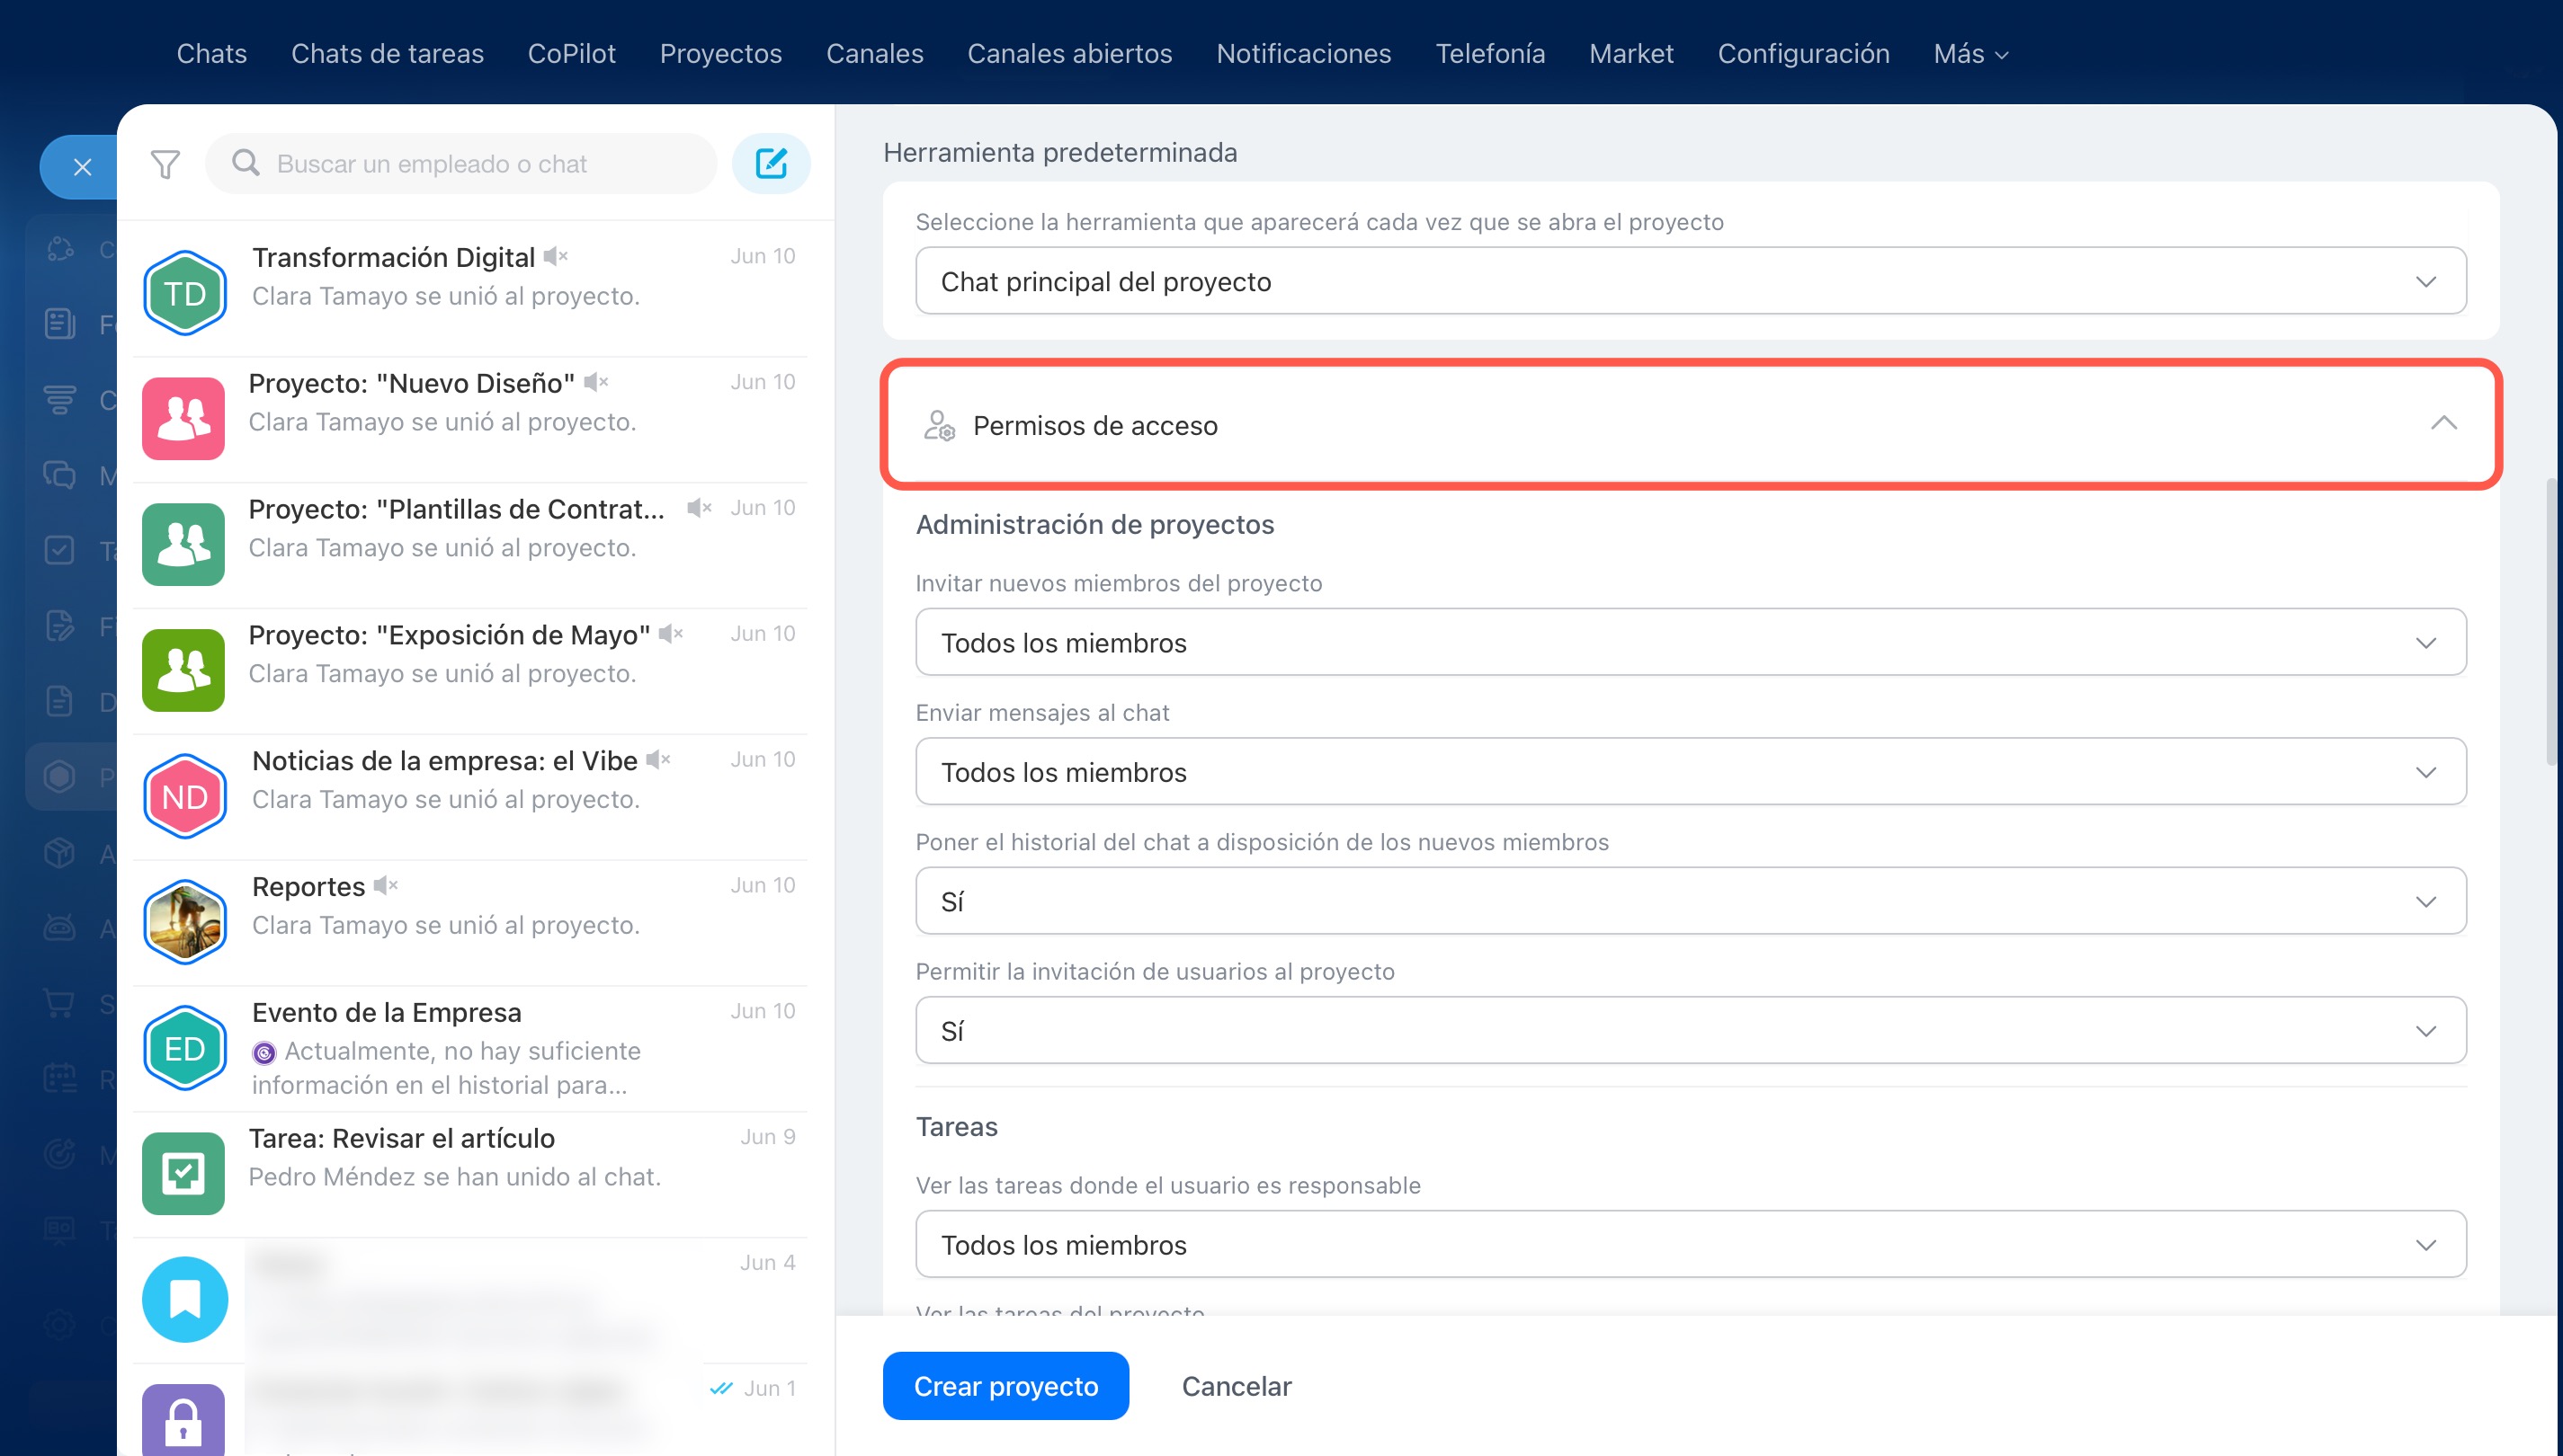Click the read double-check icon next to Jun 1
The width and height of the screenshot is (2563, 1456).
[720, 1388]
